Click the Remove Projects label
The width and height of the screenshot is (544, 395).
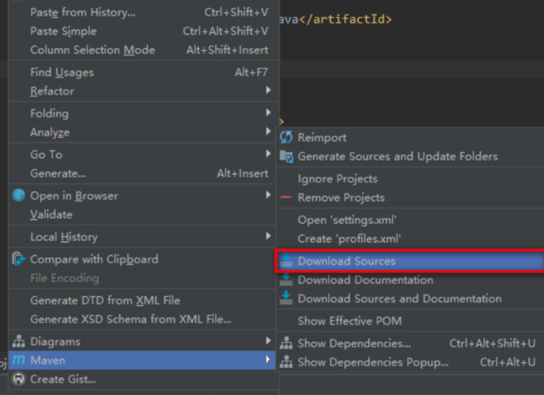pyautogui.click(x=341, y=198)
